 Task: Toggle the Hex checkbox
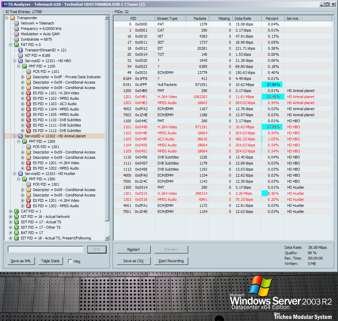pos(70,261)
